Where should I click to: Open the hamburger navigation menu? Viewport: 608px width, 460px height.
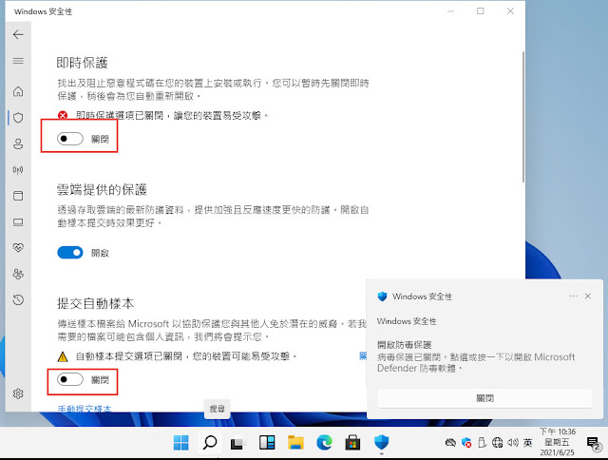click(18, 61)
